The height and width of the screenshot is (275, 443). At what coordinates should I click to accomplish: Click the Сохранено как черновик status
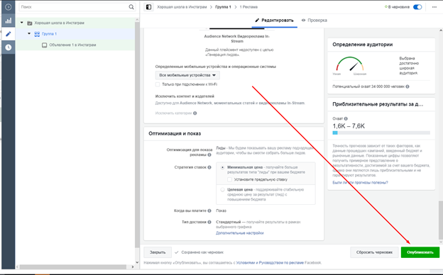[x=202, y=252]
